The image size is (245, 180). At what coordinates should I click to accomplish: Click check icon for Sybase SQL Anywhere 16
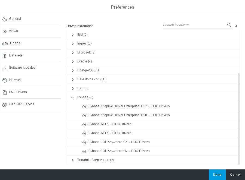click(84, 151)
